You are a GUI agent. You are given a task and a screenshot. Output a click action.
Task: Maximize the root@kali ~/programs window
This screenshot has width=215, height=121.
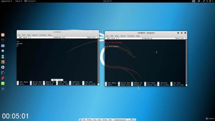pyautogui.click(x=182, y=33)
